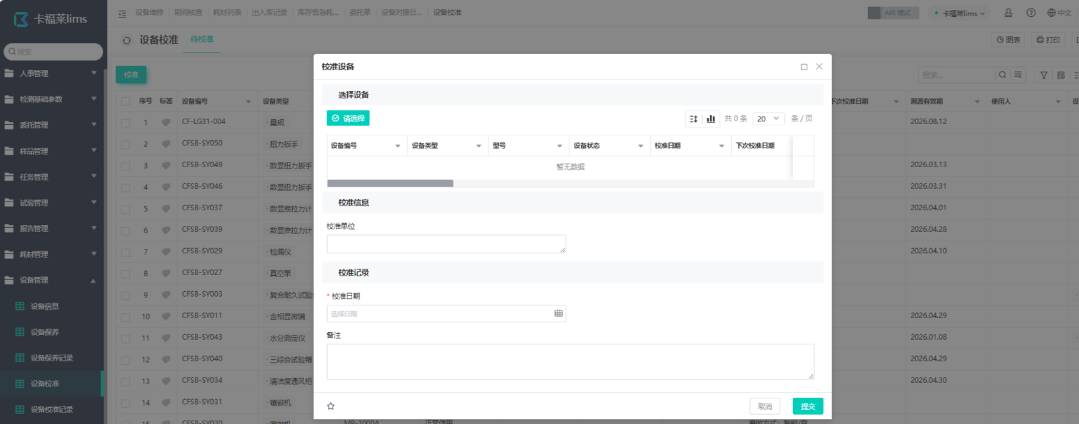The width and height of the screenshot is (1079, 424).
Task: Switch to the 出入库记录 tab
Action: (270, 13)
